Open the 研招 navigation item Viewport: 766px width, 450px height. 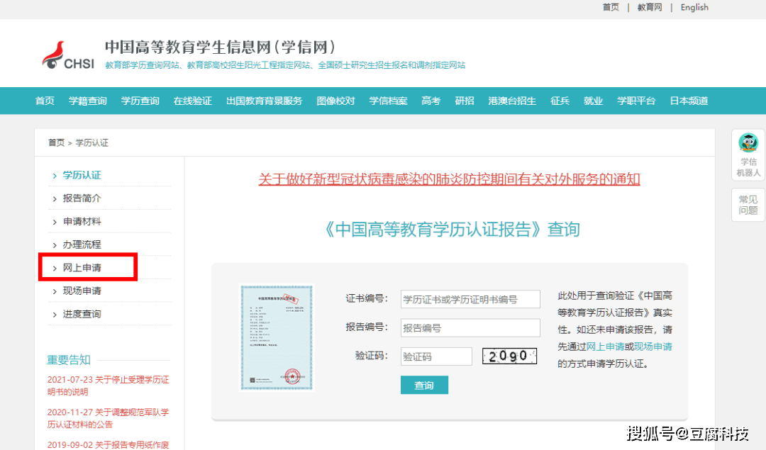(x=464, y=101)
